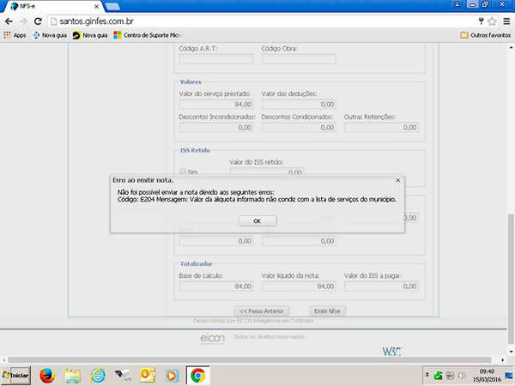Viewport: 515px width, 386px height.
Task: Click the 'Valor do ISS a pagar' field
Action: tap(381, 286)
